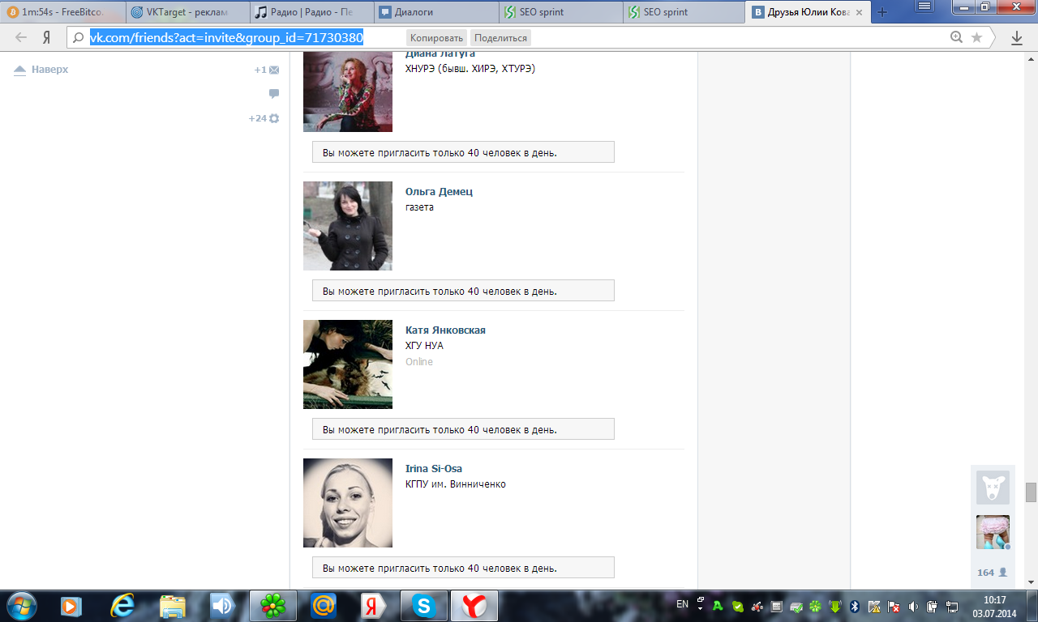
Task: Switch to the VKTarget tab
Action: tap(187, 12)
